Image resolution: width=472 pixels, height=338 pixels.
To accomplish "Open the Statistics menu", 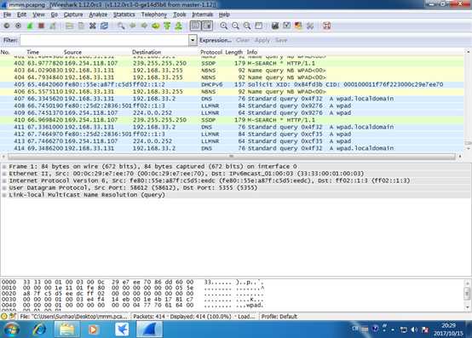I will point(124,14).
